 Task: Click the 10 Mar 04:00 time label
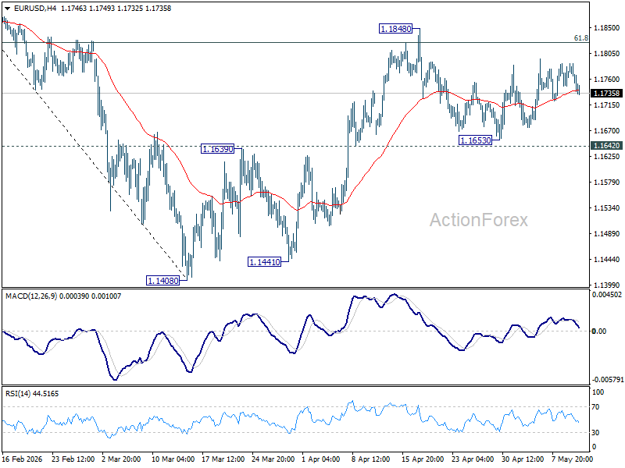[173, 459]
